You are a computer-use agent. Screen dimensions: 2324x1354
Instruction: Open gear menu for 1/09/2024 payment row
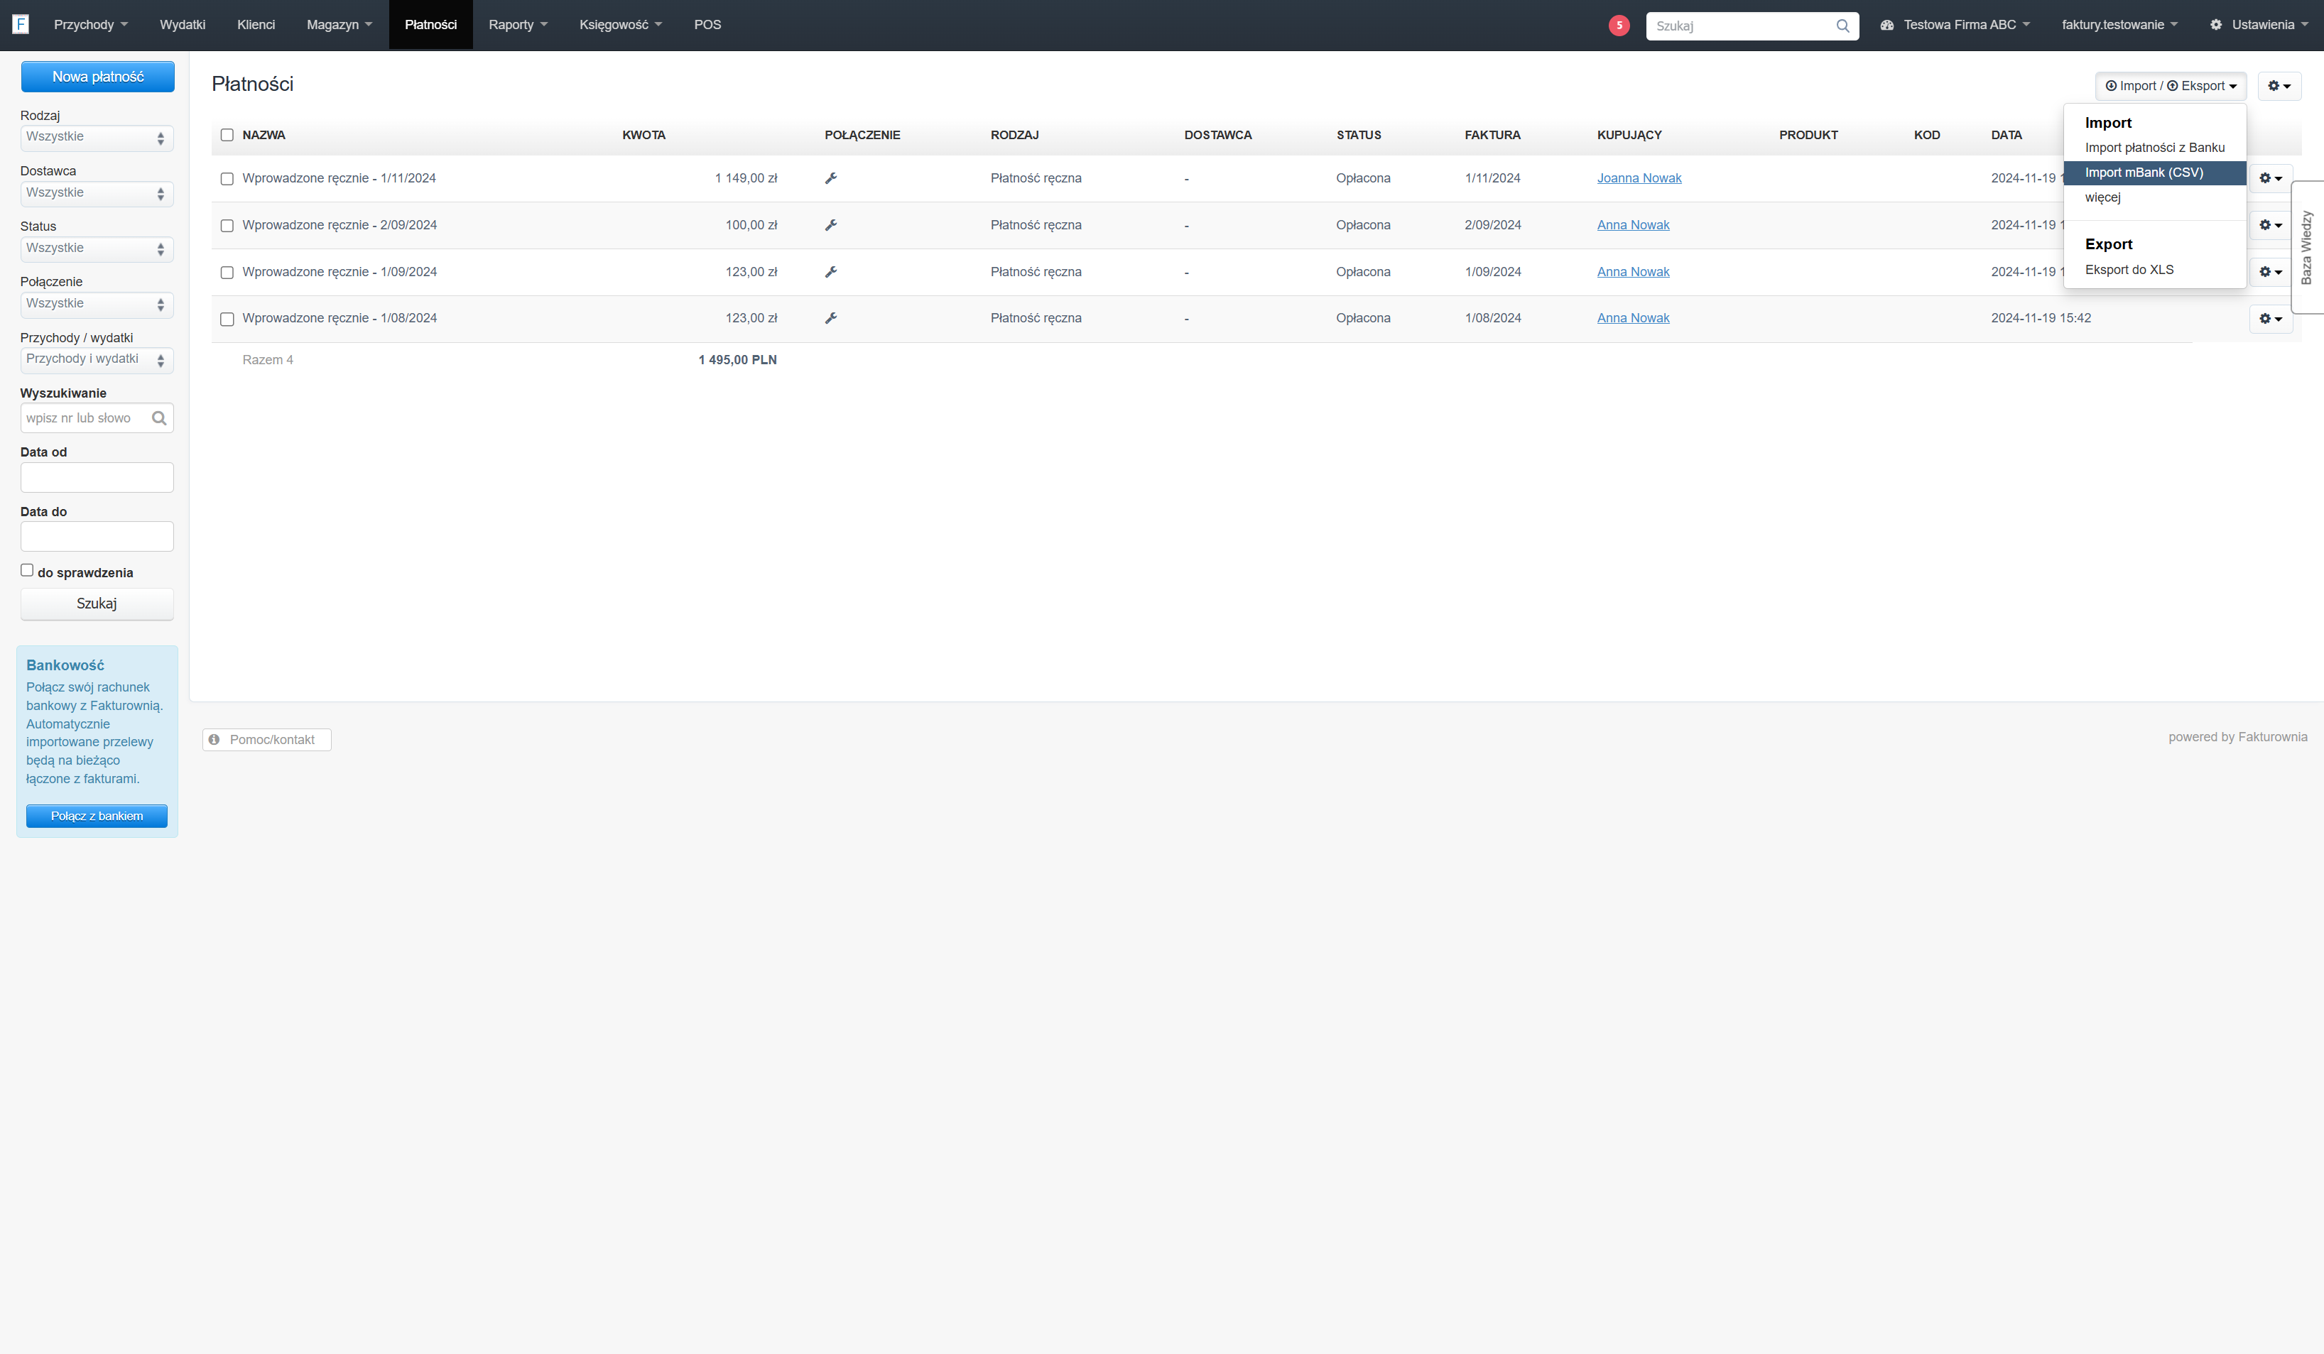2271,272
